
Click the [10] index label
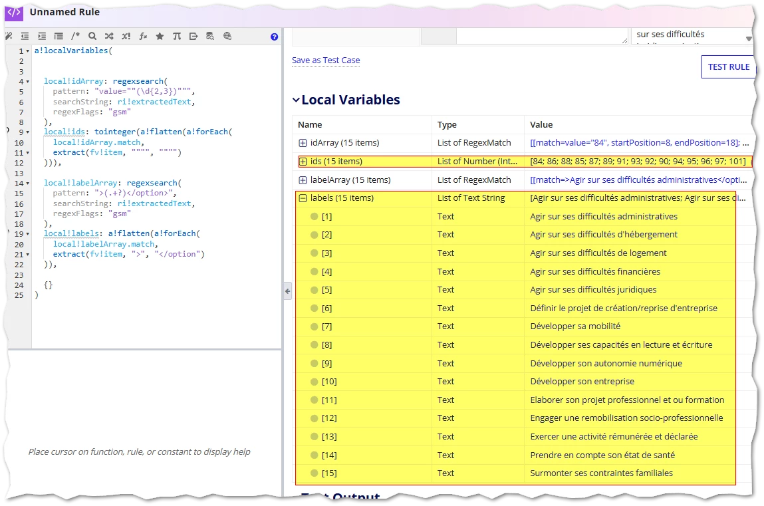(x=329, y=381)
